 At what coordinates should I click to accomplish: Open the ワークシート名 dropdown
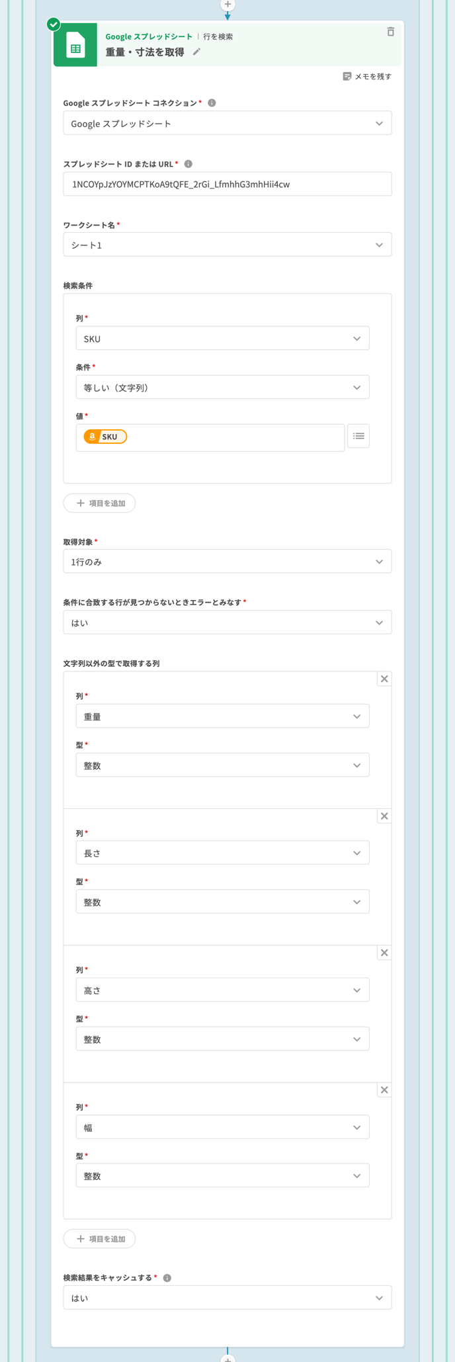(x=227, y=245)
